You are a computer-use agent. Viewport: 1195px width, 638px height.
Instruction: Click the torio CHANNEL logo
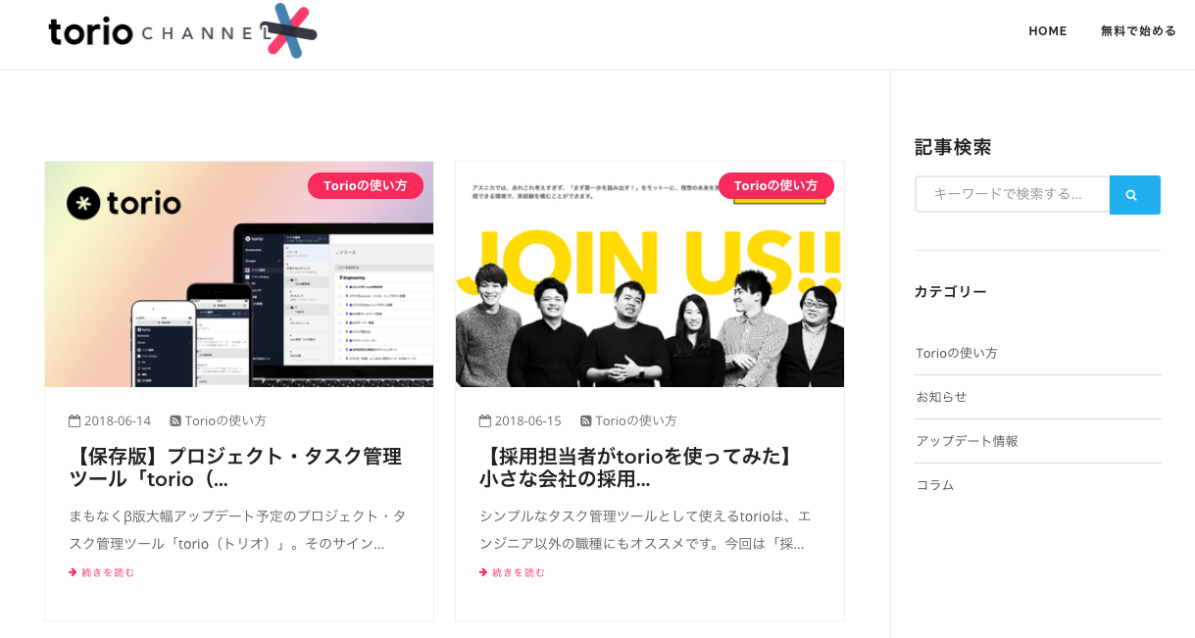[x=182, y=31]
